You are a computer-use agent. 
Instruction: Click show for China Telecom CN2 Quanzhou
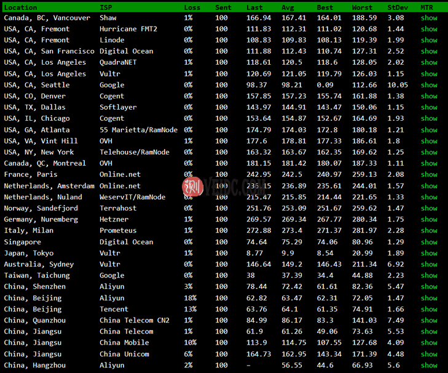click(429, 320)
